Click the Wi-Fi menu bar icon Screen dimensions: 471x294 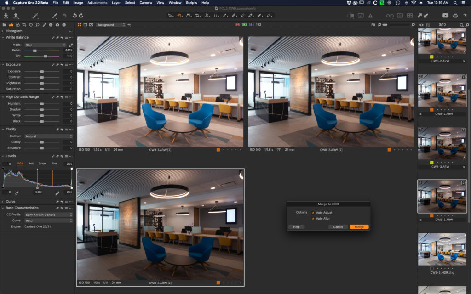414,3
